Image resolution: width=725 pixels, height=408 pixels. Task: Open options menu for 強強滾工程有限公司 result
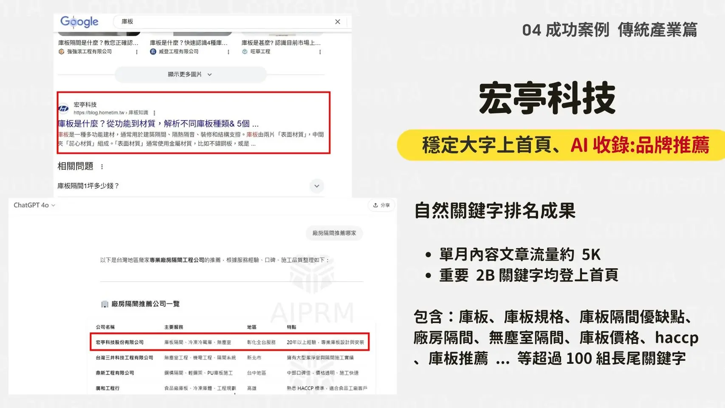click(136, 52)
